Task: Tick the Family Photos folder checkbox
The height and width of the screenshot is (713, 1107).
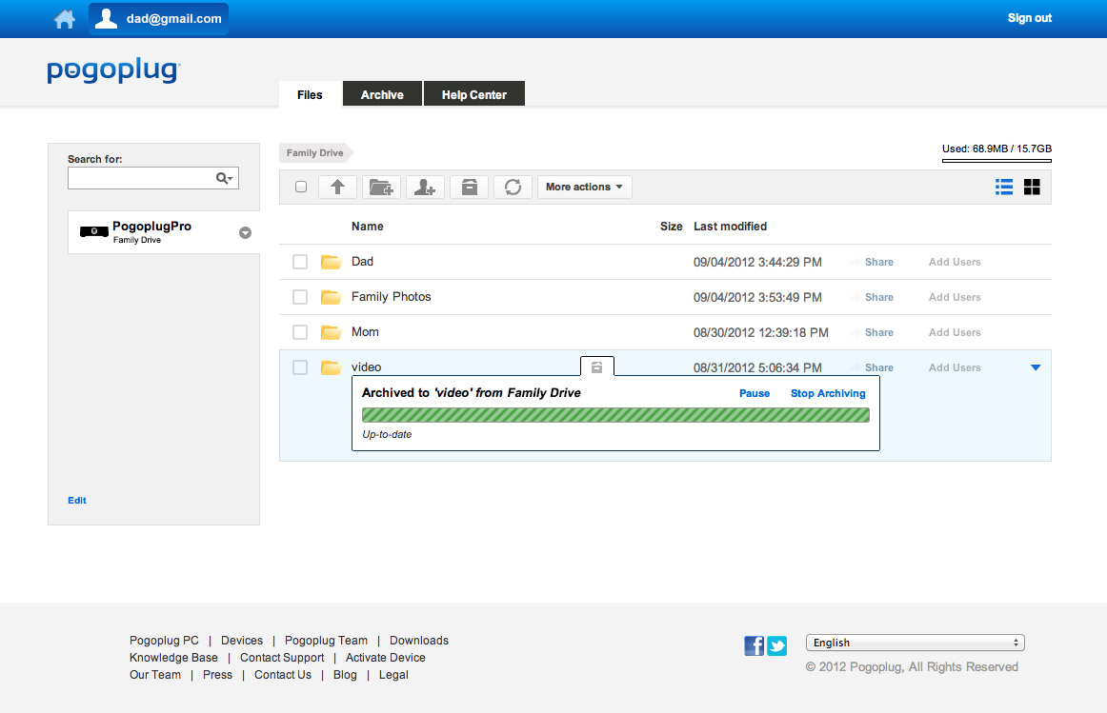Action: pyautogui.click(x=300, y=297)
